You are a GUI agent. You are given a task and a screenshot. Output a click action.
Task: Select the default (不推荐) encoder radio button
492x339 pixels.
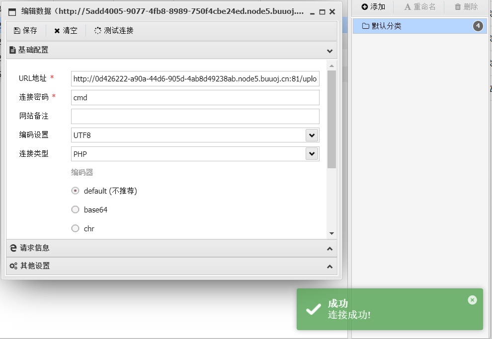coord(76,191)
